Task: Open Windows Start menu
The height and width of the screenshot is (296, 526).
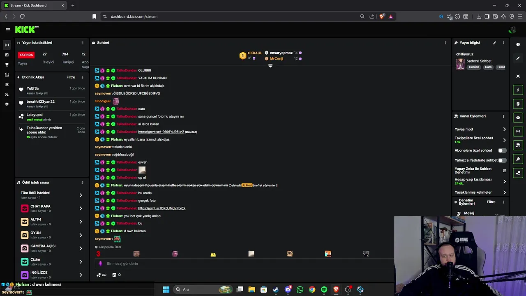Action: (x=166, y=289)
